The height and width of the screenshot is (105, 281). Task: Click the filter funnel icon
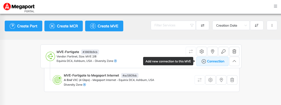192,25
